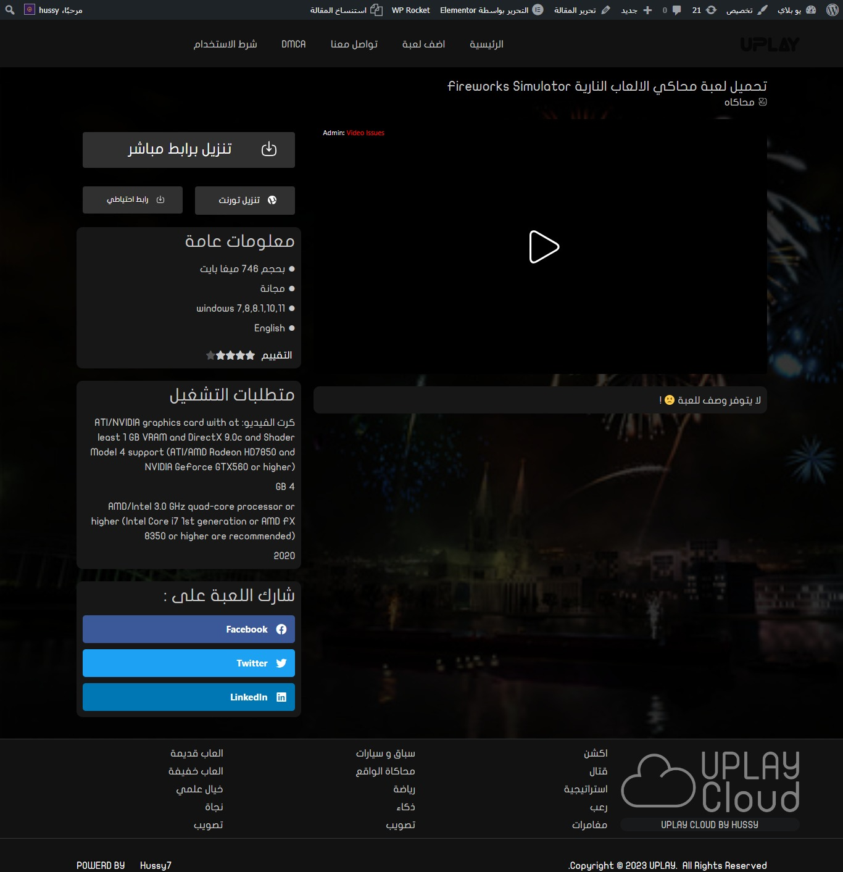
Task: Click the 'Video Issues' red link
Action: [x=365, y=133]
